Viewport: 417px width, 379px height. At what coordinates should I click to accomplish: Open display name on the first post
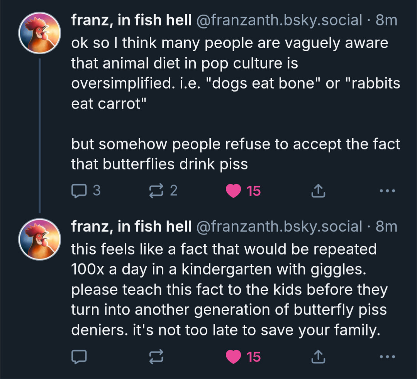(131, 20)
